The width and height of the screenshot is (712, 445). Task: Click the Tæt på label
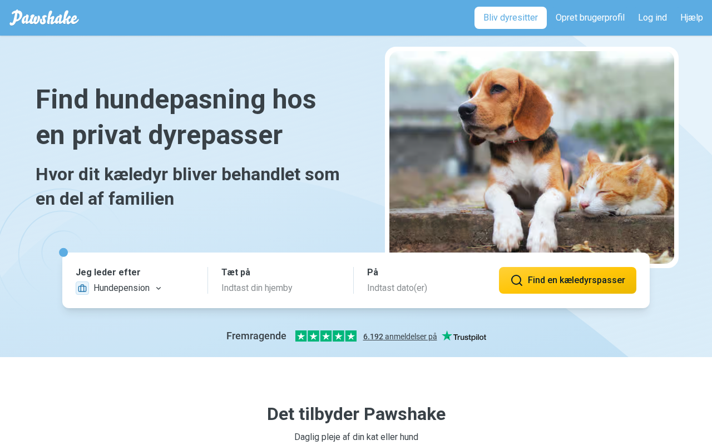pos(236,273)
